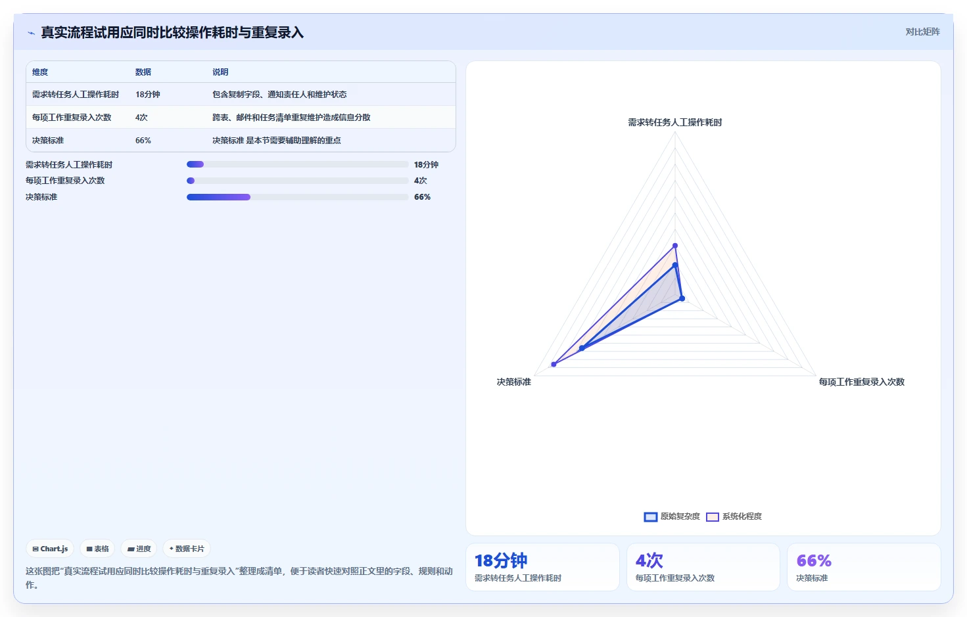Select the 表格 tag chip
The height and width of the screenshot is (617, 967).
tap(97, 549)
